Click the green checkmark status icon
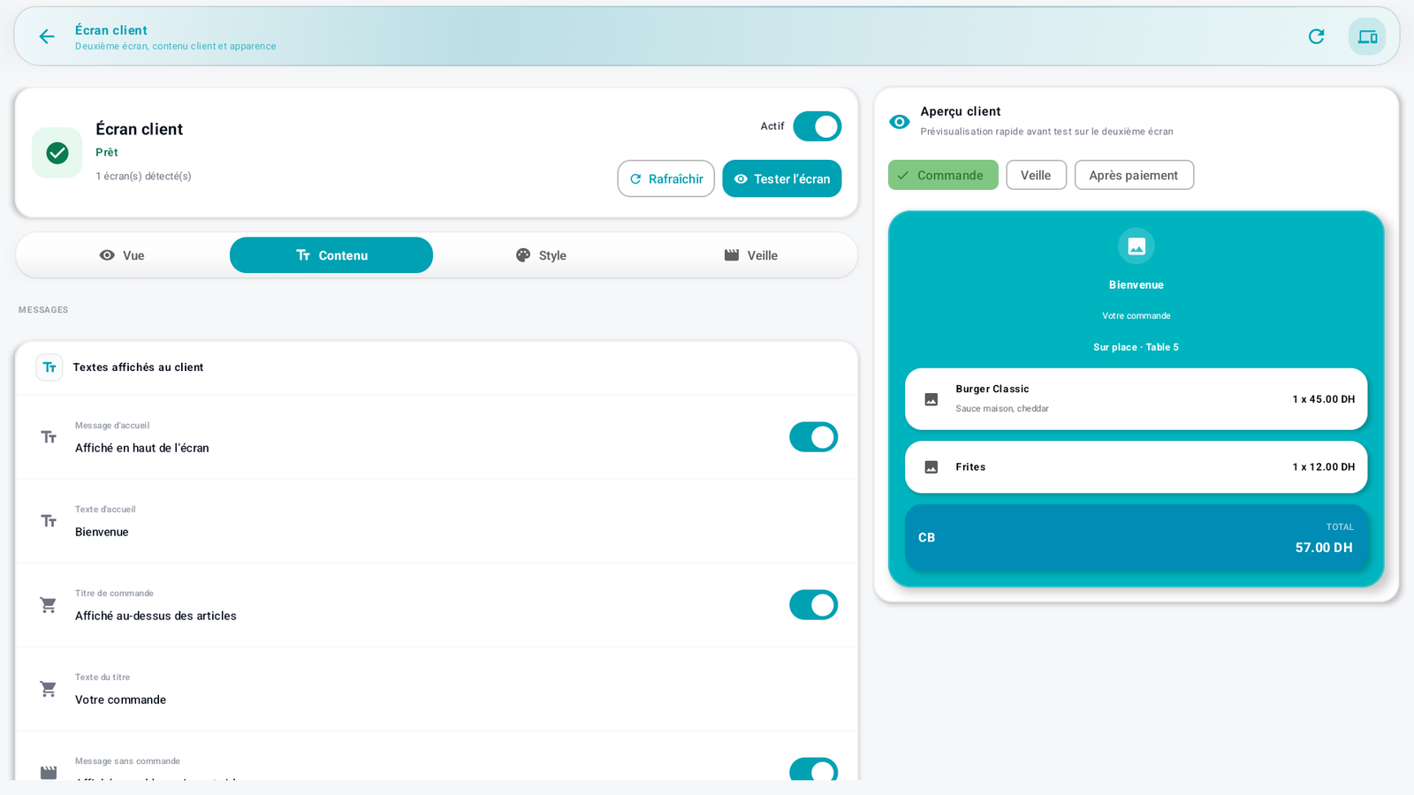Screen dimensions: 1414x795 click(x=57, y=153)
